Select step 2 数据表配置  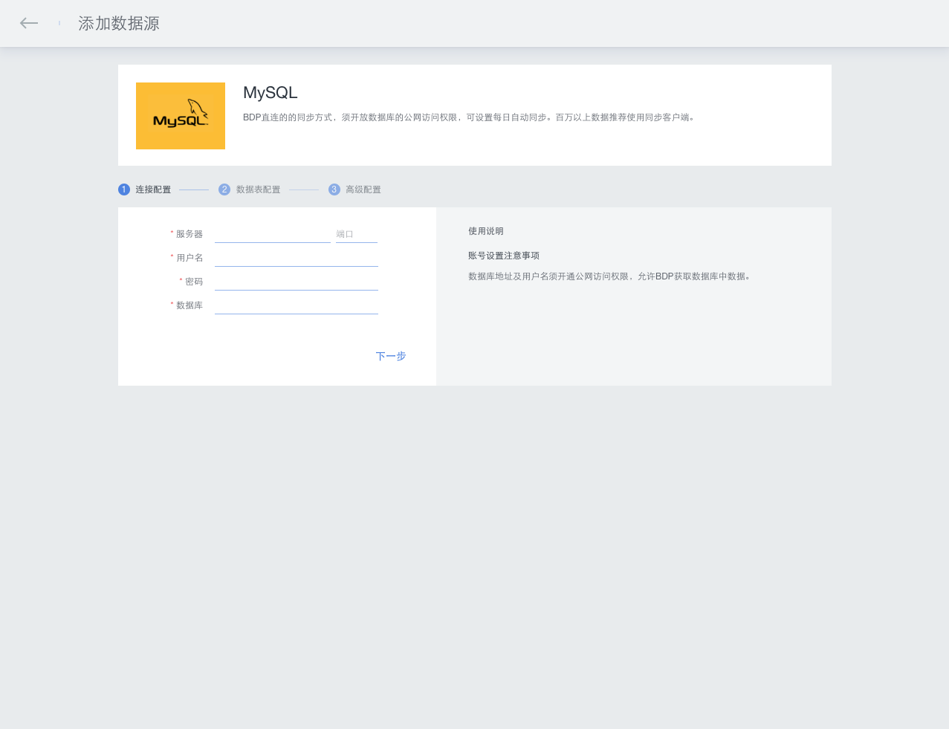click(250, 189)
